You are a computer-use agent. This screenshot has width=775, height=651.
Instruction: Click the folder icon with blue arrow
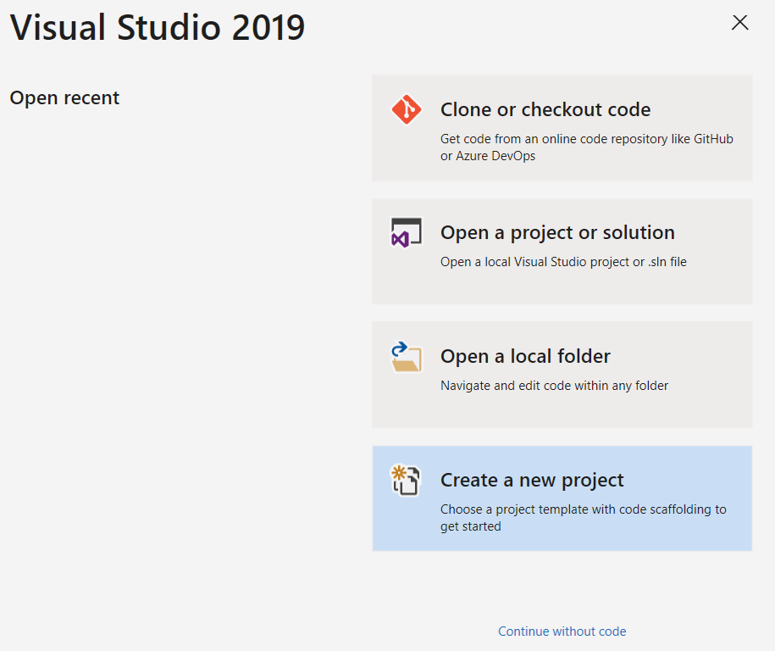pos(406,357)
